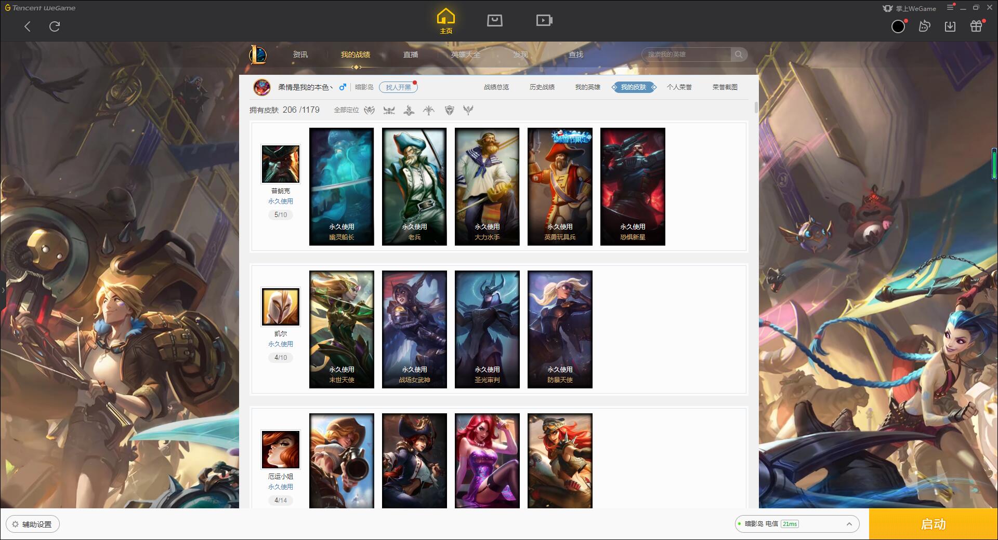Click the 找人开黑 button
Image resolution: width=998 pixels, height=540 pixels.
398,87
